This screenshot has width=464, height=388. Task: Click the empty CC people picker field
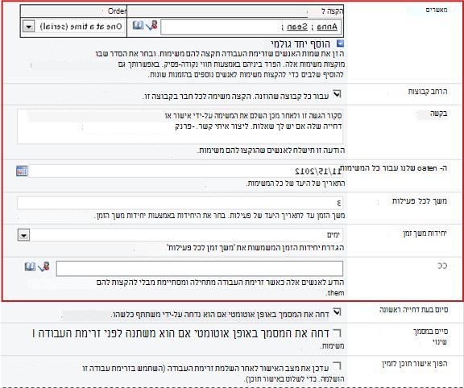[200, 269]
